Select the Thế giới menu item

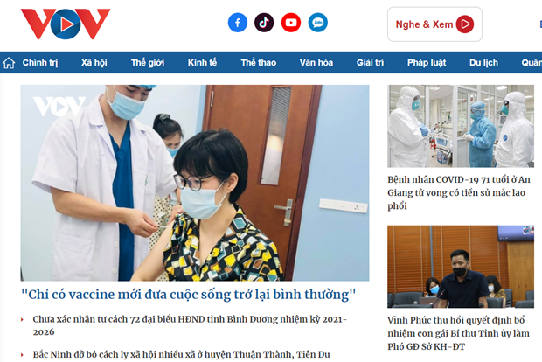coord(148,63)
